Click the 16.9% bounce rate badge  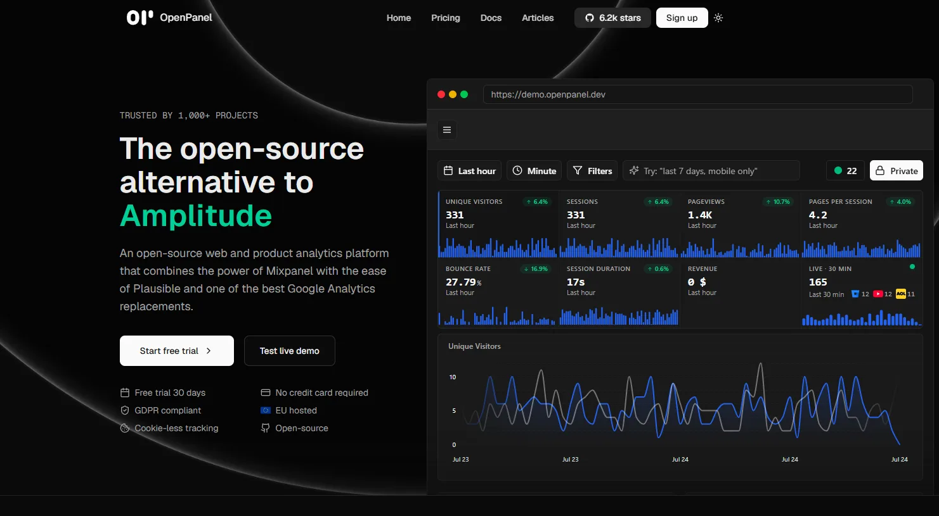click(x=536, y=269)
